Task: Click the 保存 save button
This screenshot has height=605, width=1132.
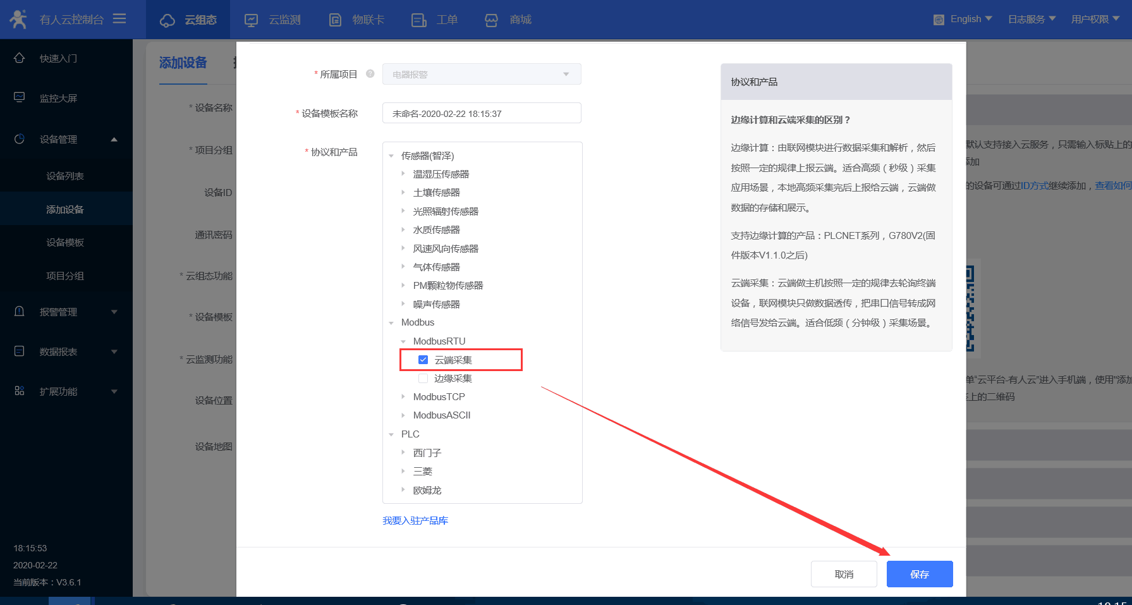Action: point(919,574)
